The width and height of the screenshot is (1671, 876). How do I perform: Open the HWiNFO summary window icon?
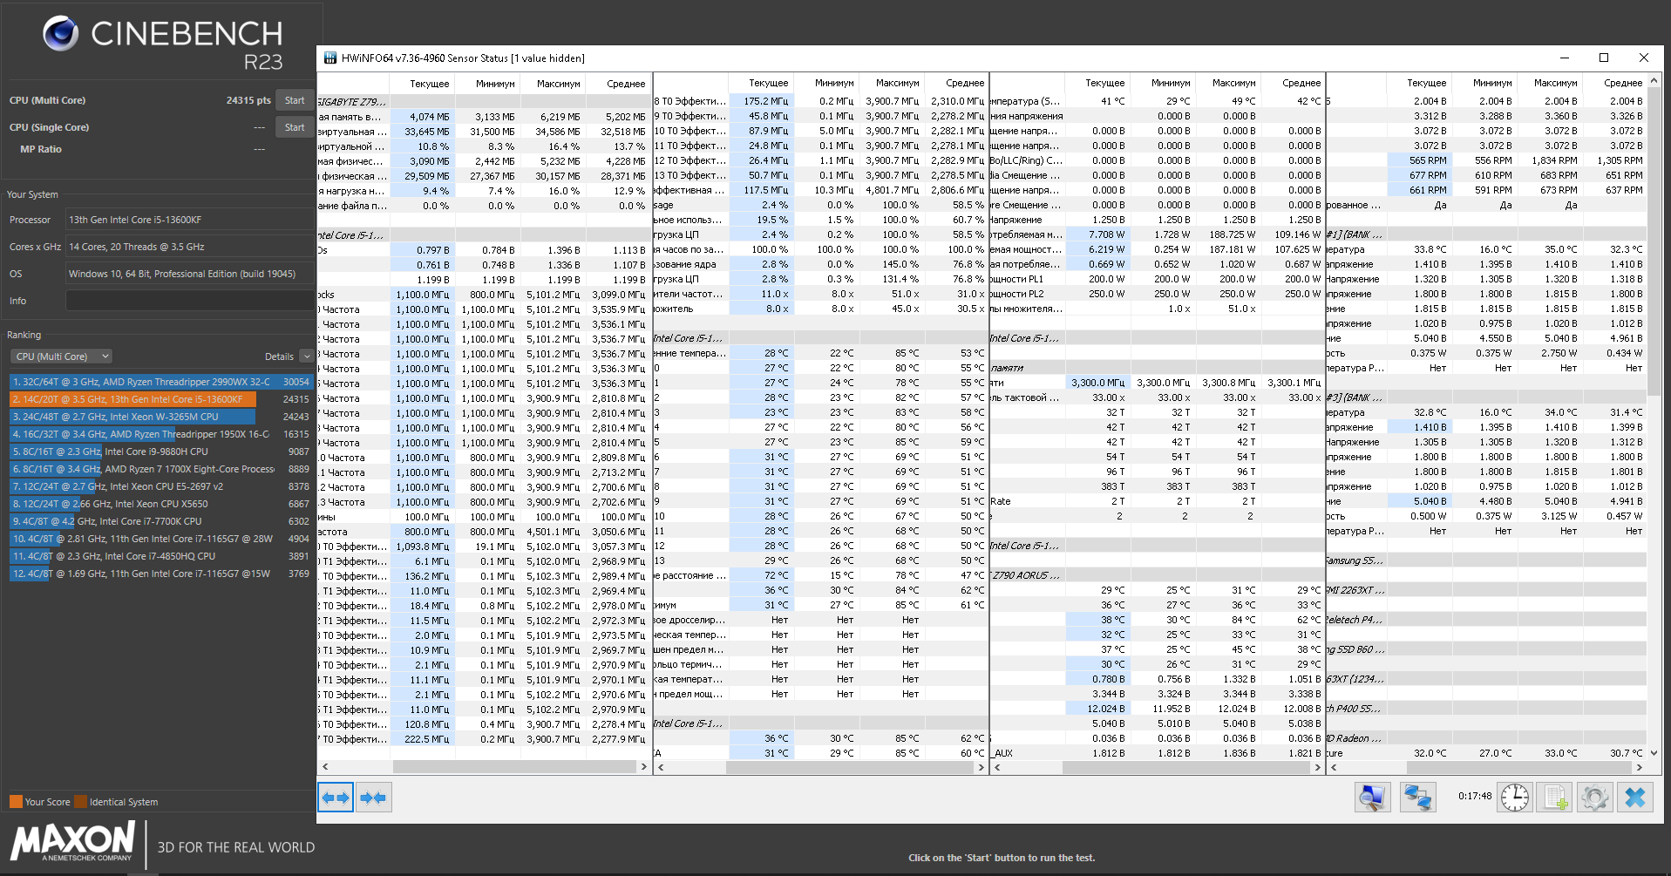[x=1372, y=798]
